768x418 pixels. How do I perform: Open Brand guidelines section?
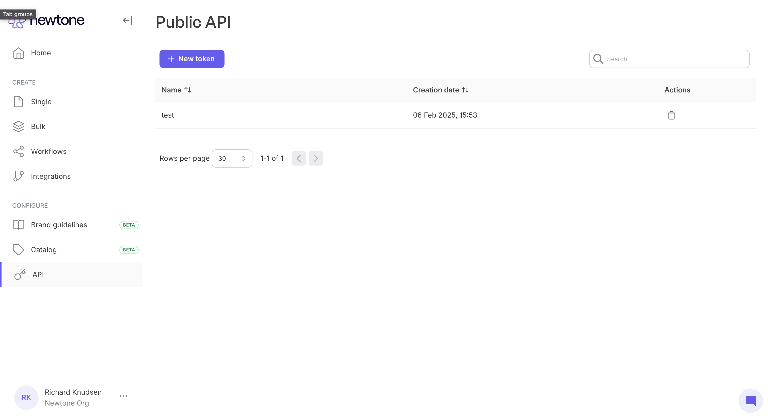pyautogui.click(x=59, y=225)
